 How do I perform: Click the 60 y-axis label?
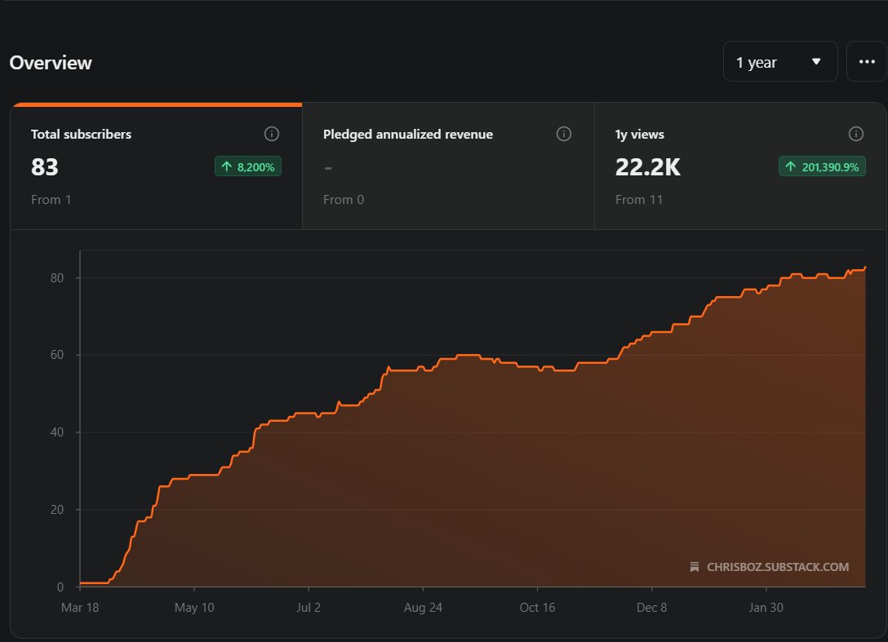[57, 355]
